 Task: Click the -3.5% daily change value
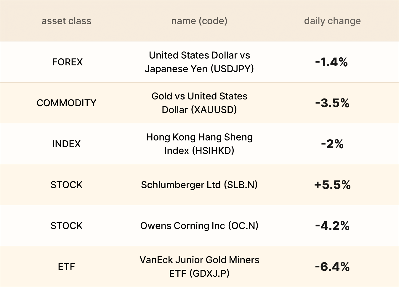pos(332,103)
